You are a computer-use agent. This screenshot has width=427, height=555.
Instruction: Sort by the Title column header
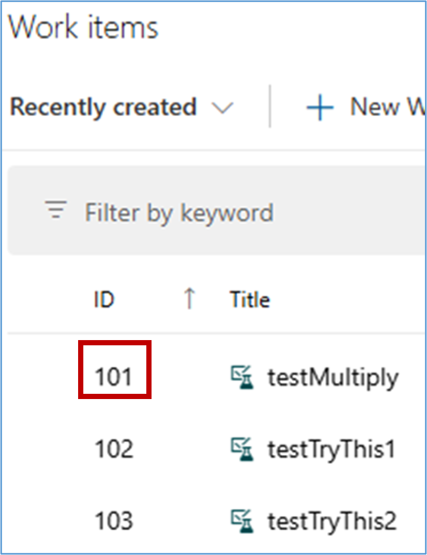[250, 300]
